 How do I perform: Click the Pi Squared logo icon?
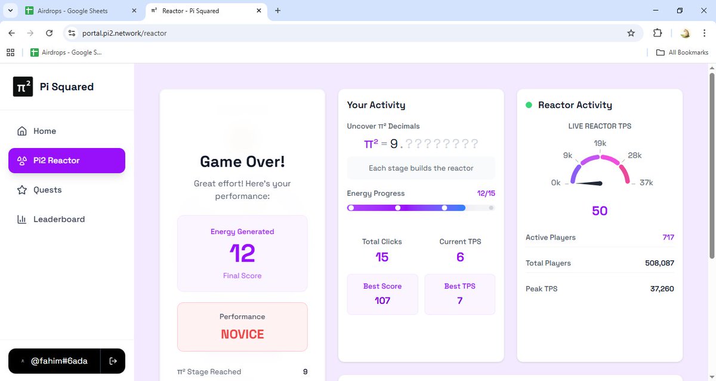point(23,87)
